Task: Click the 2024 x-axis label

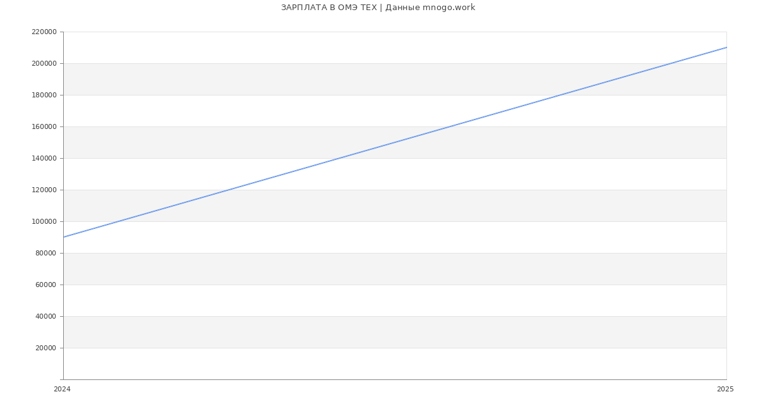Action: point(62,390)
